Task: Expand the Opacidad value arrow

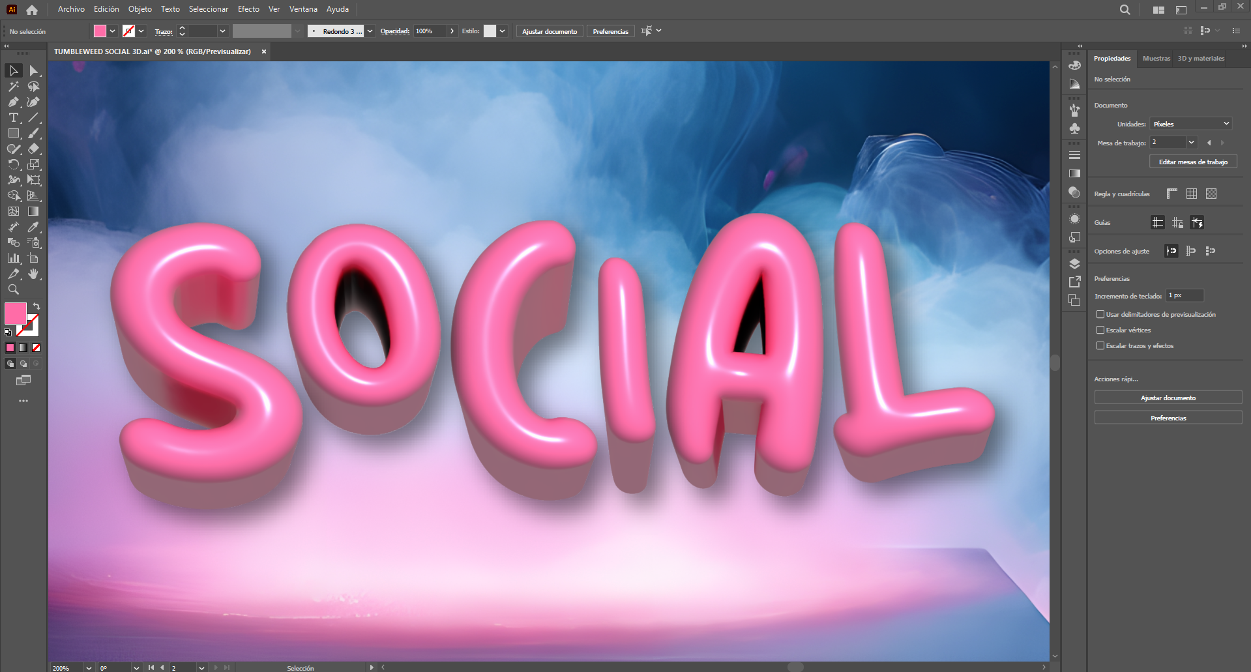Action: point(452,31)
